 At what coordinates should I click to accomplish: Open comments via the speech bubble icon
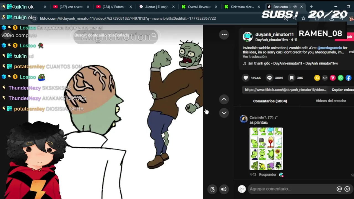pyautogui.click(x=269, y=78)
